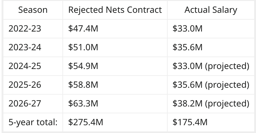The image size is (256, 133).
Task: Select the 2022-23 season cell
Action: coord(25,29)
